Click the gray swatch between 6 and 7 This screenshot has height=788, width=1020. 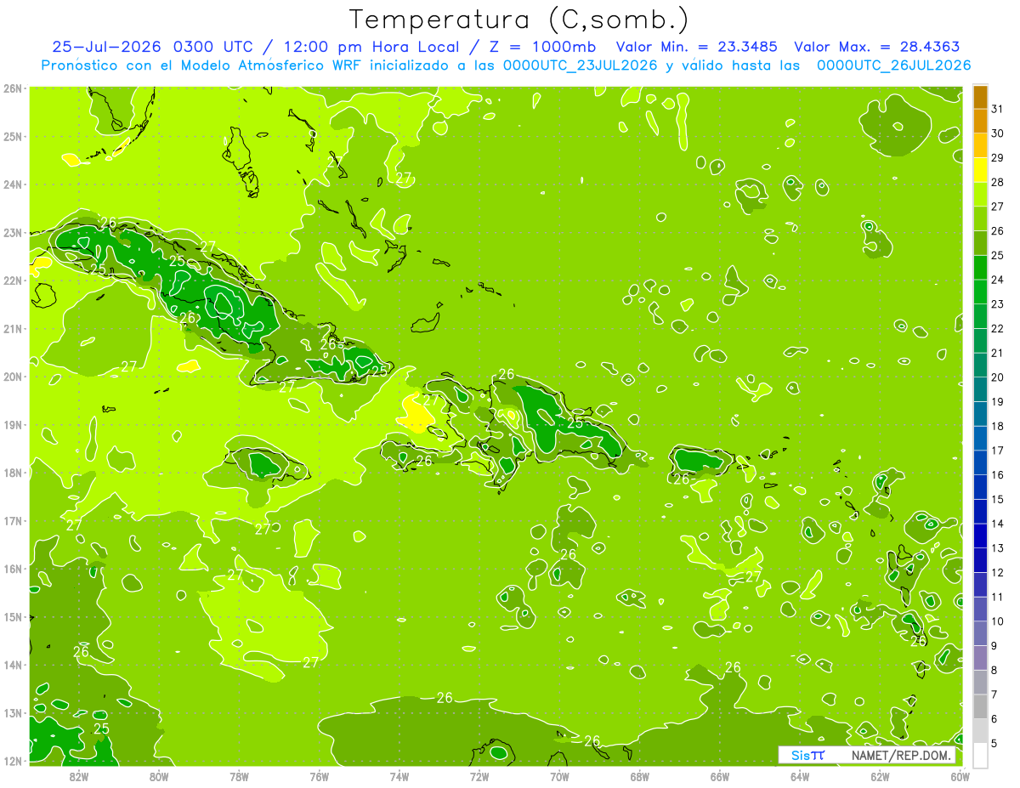(980, 706)
